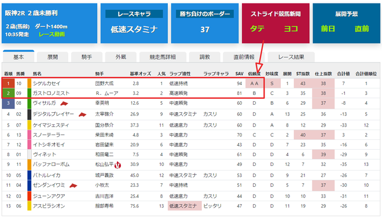Click the 低速スタミナ race character value
382x218 pixels.
coord(134,29)
